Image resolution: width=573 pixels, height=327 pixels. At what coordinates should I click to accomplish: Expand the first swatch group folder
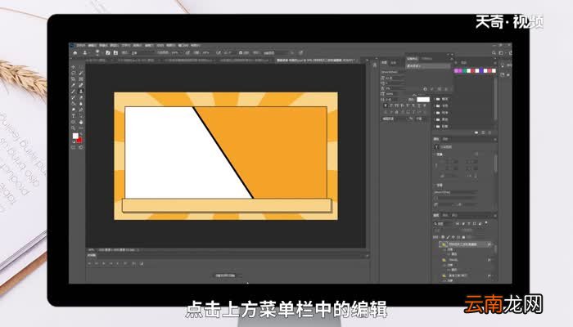click(435, 99)
